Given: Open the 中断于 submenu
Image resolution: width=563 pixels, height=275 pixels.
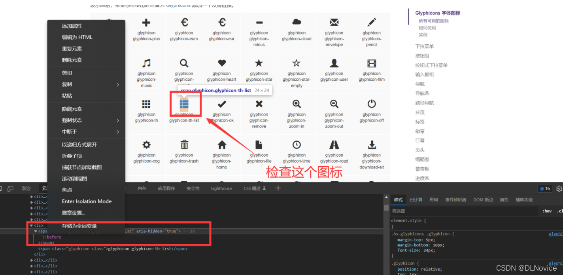Looking at the screenshot, I should (x=87, y=132).
